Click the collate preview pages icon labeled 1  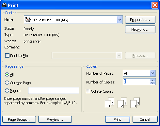point(109,103)
